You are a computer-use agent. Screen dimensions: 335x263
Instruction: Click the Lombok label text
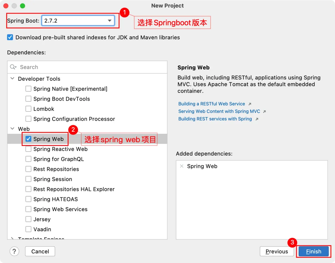point(44,109)
